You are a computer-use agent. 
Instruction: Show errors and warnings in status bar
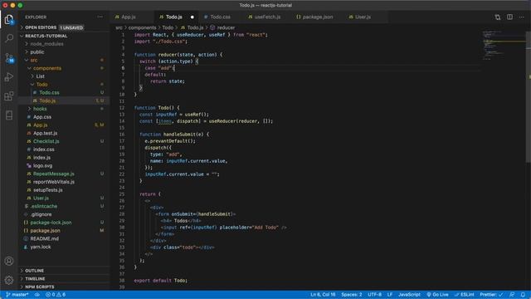coord(56,295)
